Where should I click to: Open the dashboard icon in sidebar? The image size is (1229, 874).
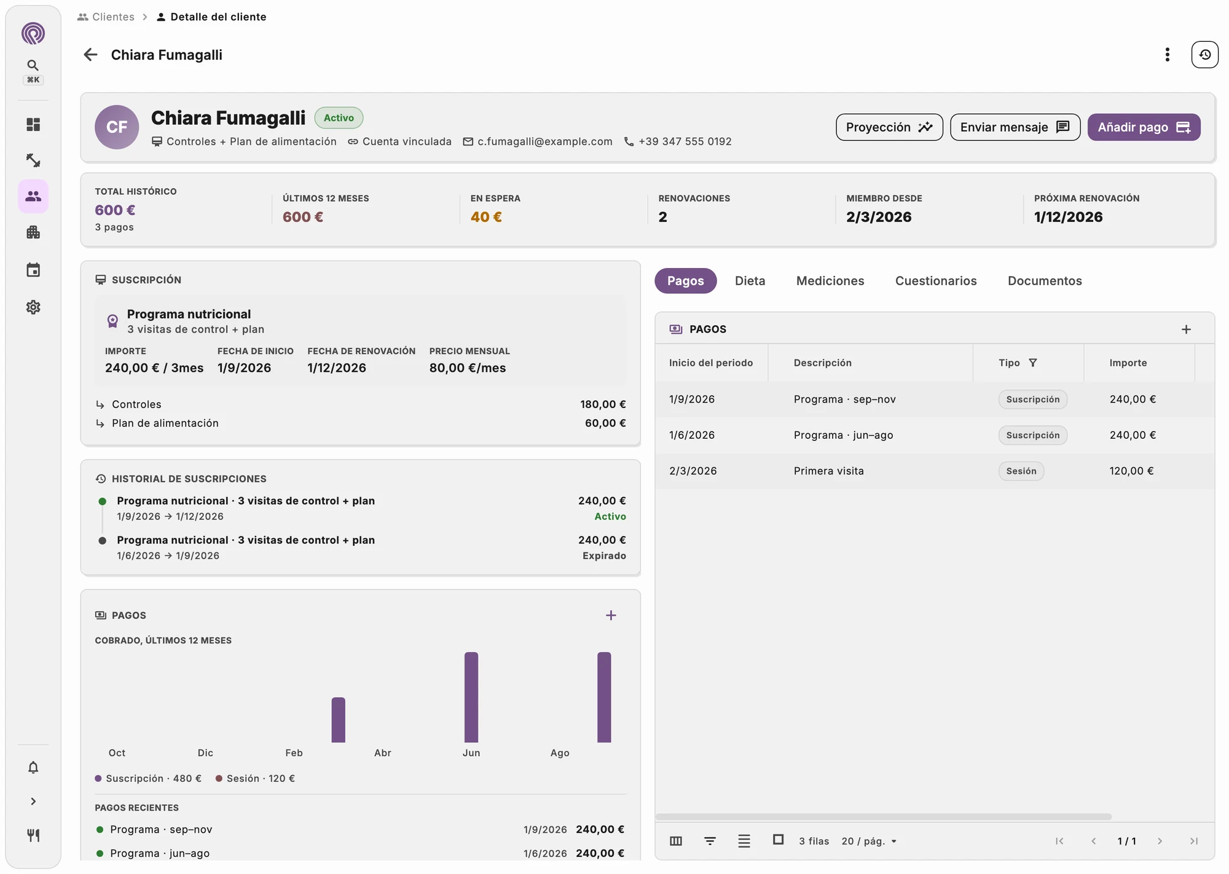[33, 125]
